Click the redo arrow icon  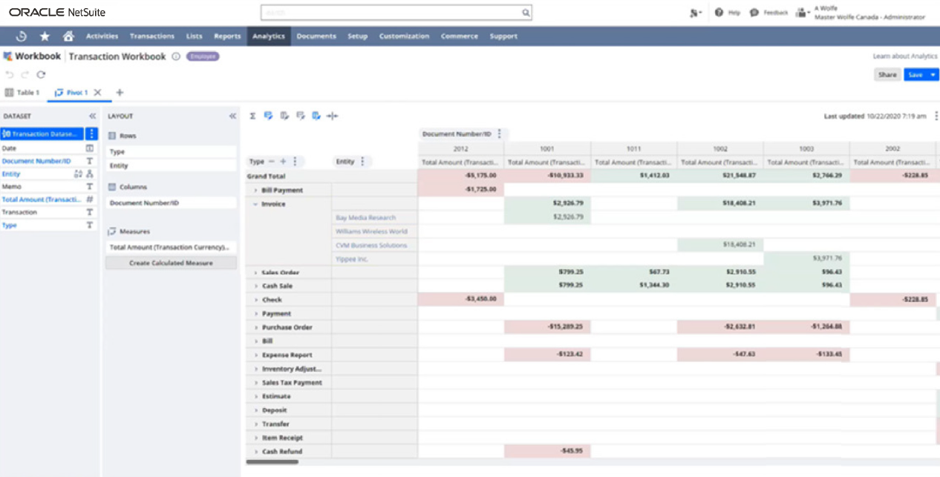point(25,74)
